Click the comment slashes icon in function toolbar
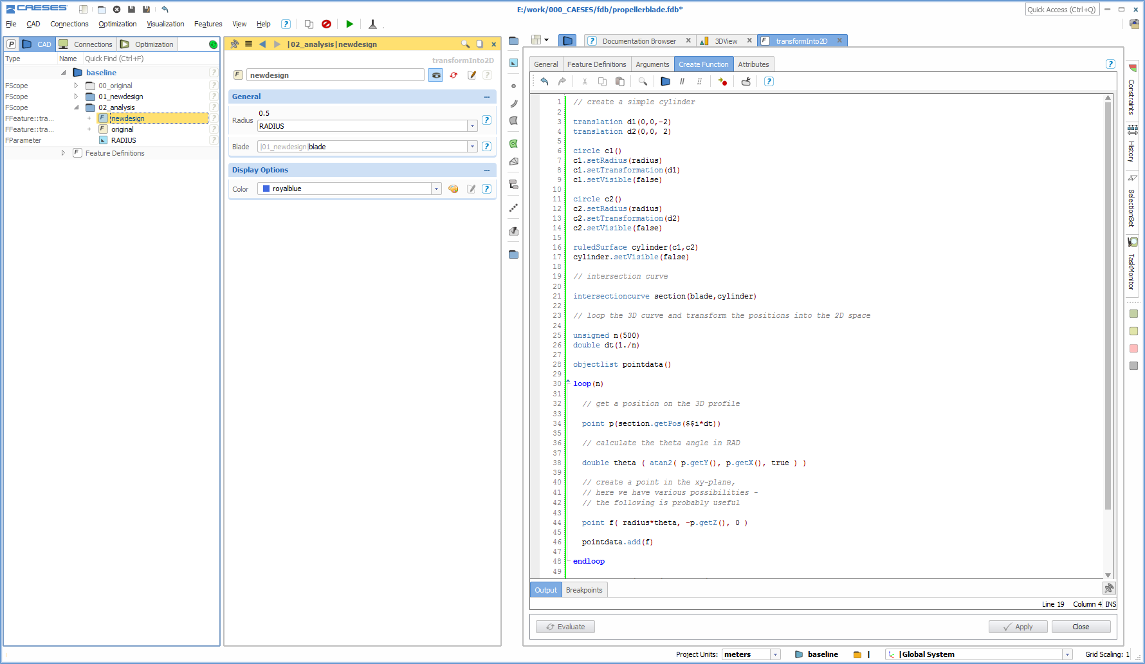This screenshot has height=664, width=1145. [682, 81]
